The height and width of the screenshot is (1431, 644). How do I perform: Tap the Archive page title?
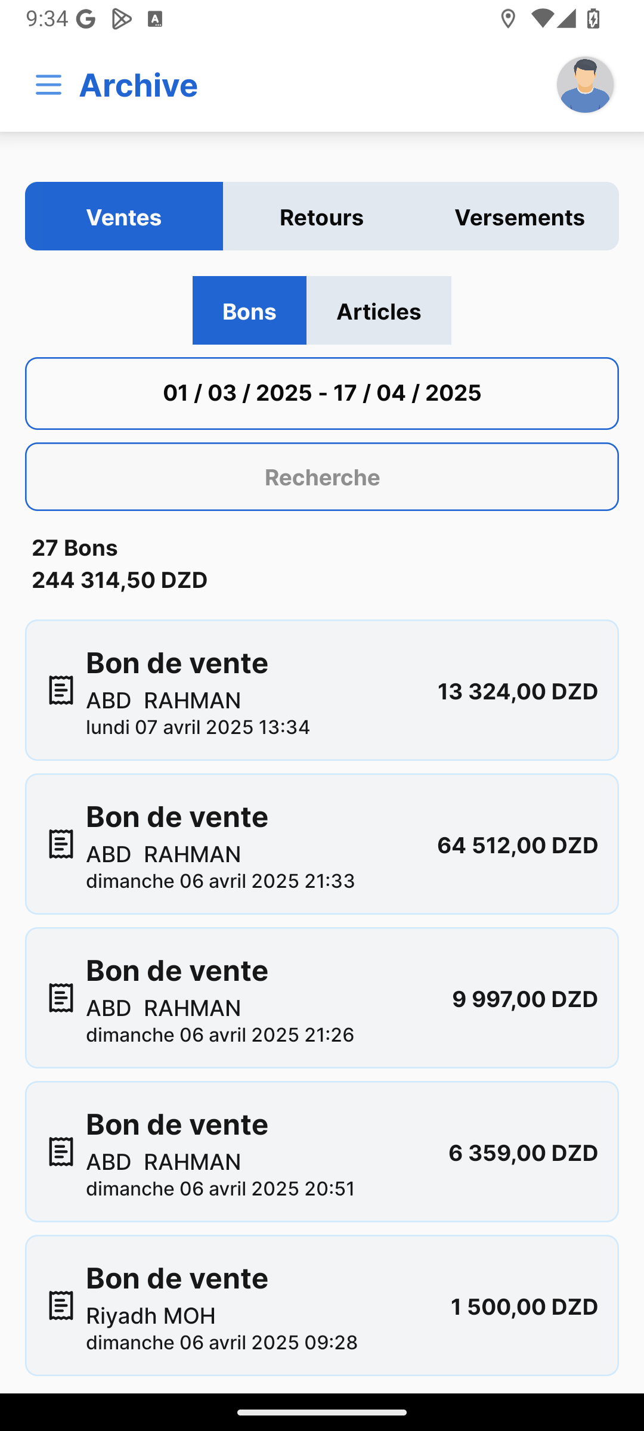138,85
